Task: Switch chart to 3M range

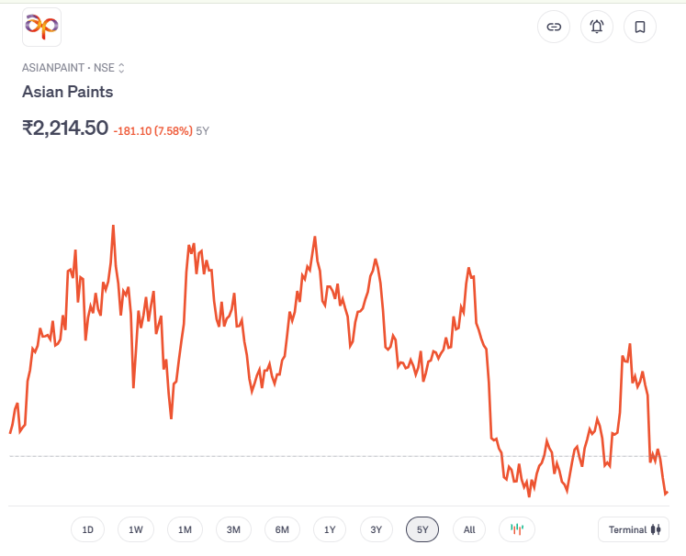Action: pos(233,529)
